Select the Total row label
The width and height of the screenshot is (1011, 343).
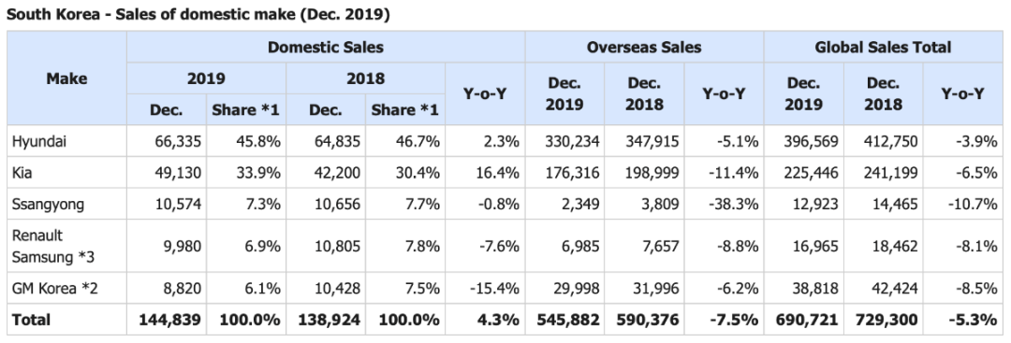click(67, 320)
